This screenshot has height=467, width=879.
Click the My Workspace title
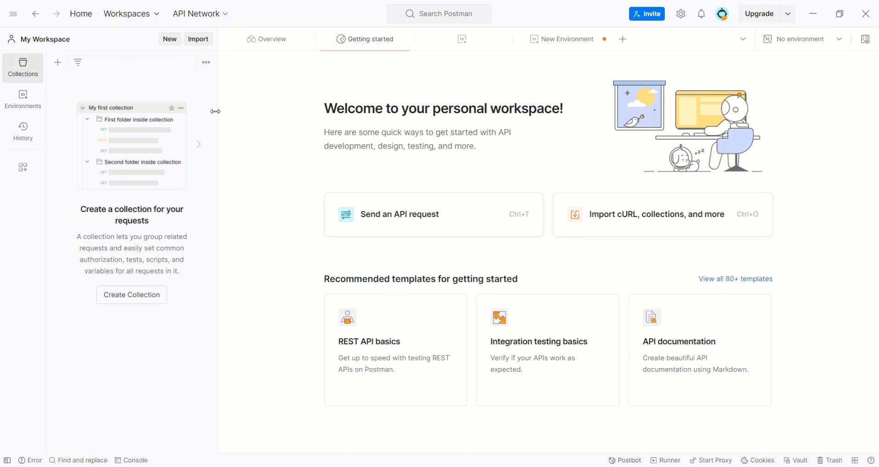click(45, 40)
